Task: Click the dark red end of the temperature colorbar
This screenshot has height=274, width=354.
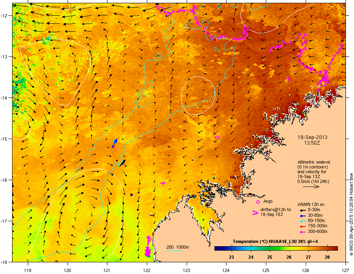Action: click(335, 249)
